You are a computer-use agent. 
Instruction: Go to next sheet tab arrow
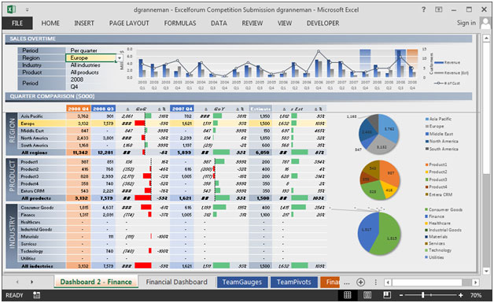click(x=31, y=282)
